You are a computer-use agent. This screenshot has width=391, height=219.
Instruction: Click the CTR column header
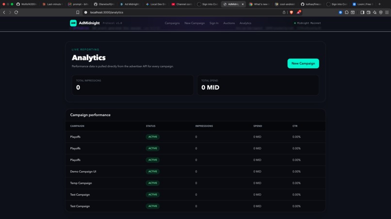point(295,126)
